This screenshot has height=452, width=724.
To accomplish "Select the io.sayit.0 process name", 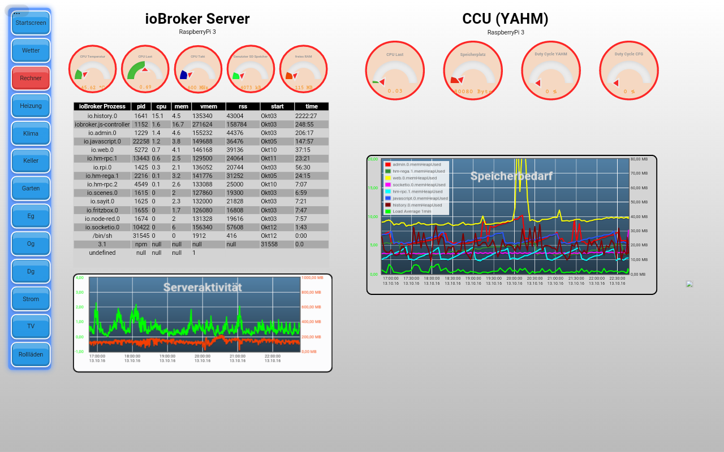I will [102, 201].
